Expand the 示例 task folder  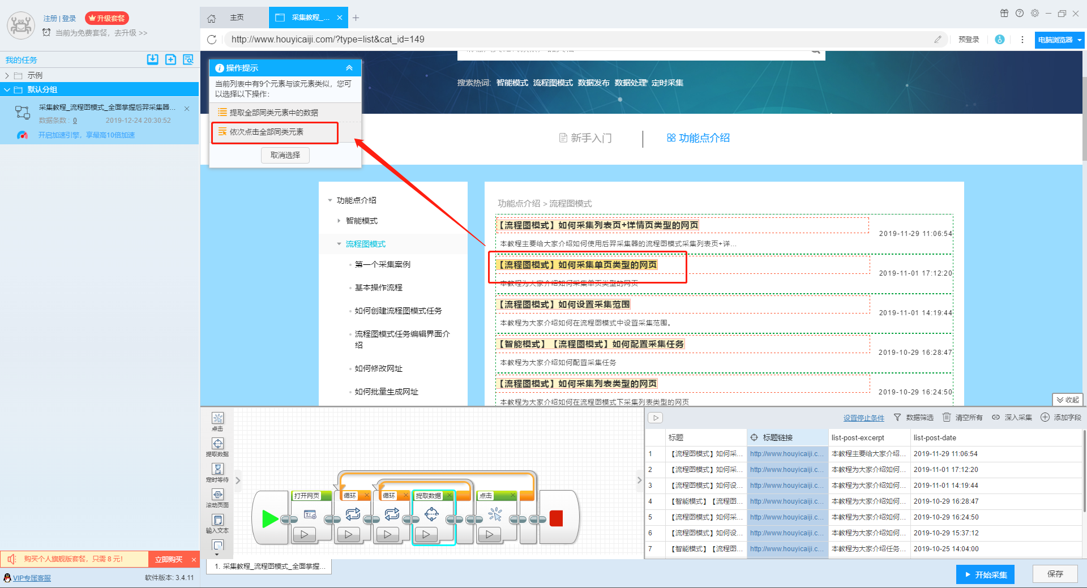pyautogui.click(x=7, y=75)
